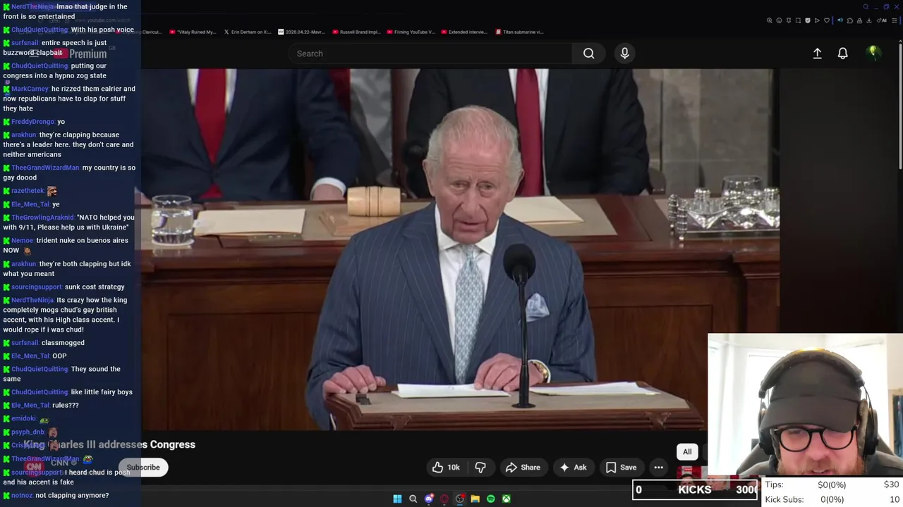Open the YouTube upload/create icon
The image size is (903, 507).
(x=817, y=54)
